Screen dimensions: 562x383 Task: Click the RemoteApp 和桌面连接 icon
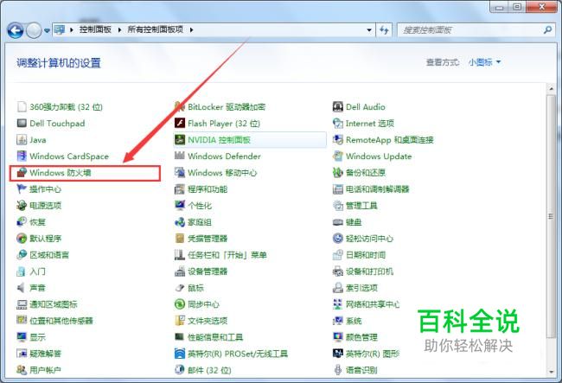pyautogui.click(x=337, y=140)
